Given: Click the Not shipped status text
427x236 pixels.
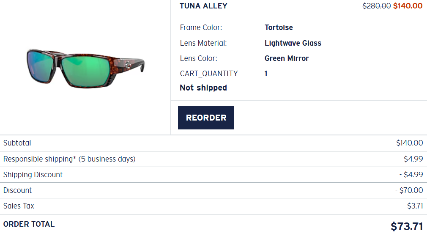Looking at the screenshot, I should coord(203,88).
